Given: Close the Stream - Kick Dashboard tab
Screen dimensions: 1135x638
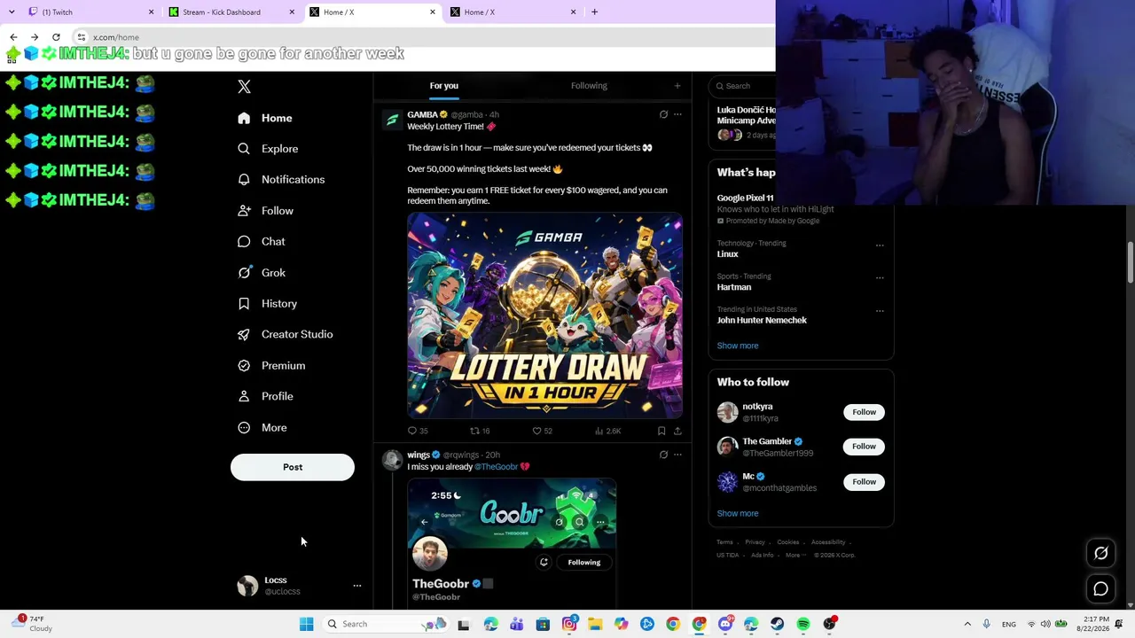Looking at the screenshot, I should tap(292, 12).
